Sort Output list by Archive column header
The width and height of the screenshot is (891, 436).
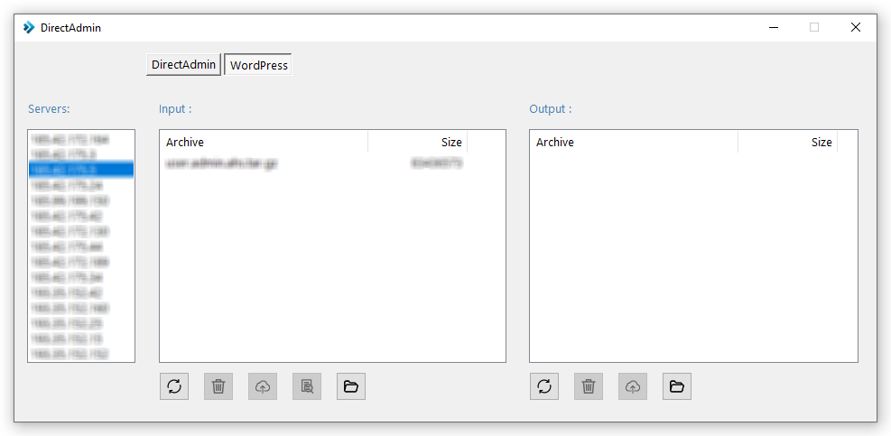(634, 142)
